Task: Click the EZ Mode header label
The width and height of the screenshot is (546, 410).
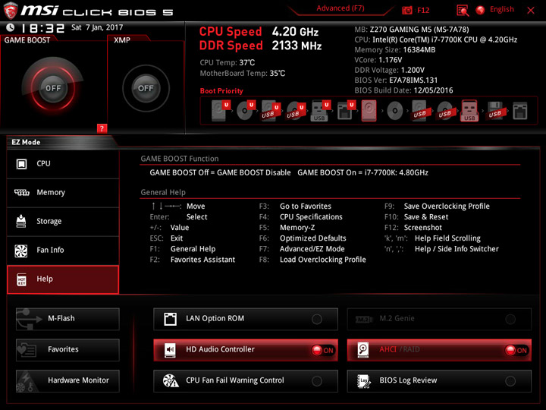Action: click(26, 142)
